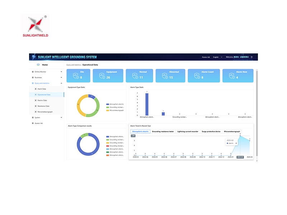Switch to Grounding resistance tester tab
Image resolution: width=287 pixels, height=215 pixels.
point(163,132)
